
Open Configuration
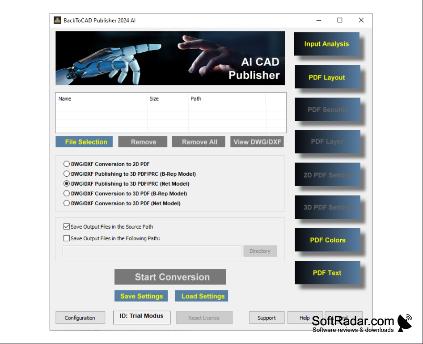[x=80, y=318]
